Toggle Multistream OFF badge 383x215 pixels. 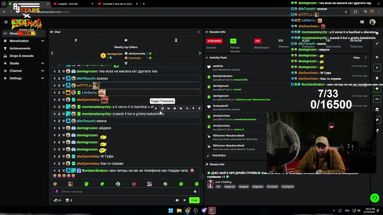point(257,41)
